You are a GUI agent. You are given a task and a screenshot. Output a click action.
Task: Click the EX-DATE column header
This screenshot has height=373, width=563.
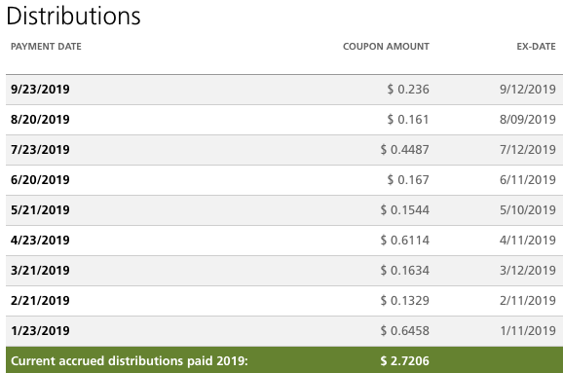[x=536, y=47]
